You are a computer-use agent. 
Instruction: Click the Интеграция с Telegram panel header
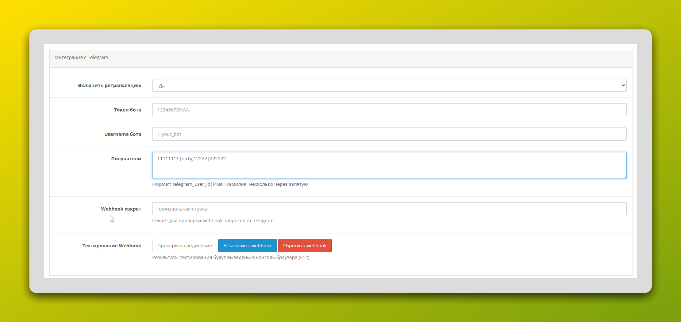pos(82,58)
